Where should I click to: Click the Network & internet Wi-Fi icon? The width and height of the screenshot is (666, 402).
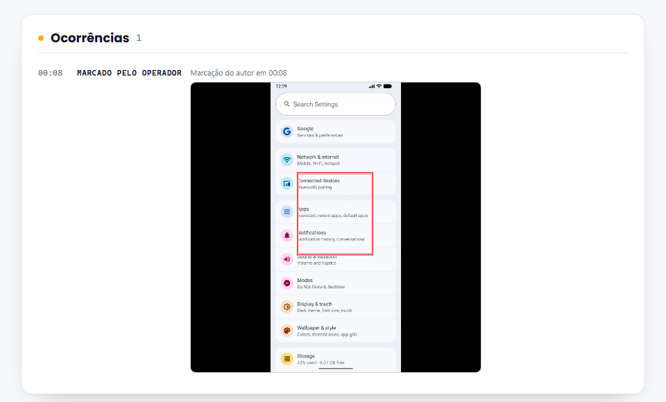[287, 160]
